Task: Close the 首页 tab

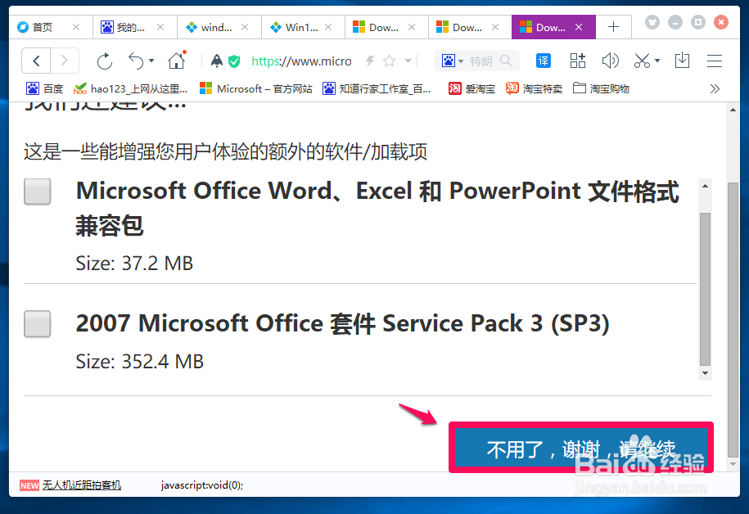Action: point(76,27)
